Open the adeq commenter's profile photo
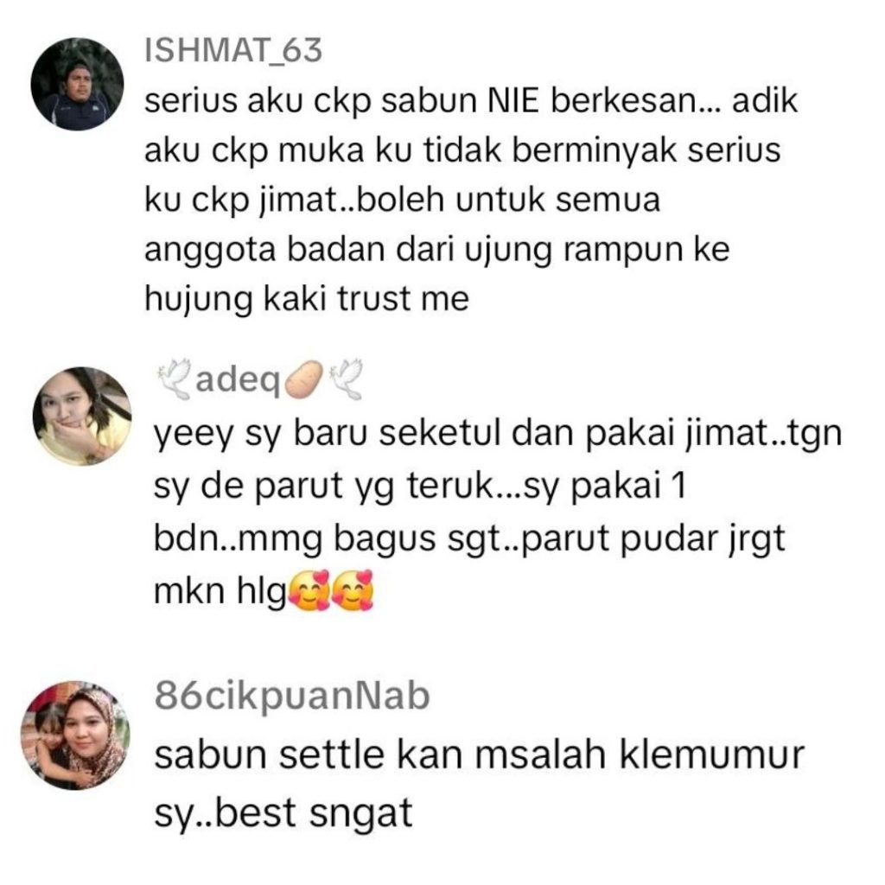The image size is (885, 885). 82,417
